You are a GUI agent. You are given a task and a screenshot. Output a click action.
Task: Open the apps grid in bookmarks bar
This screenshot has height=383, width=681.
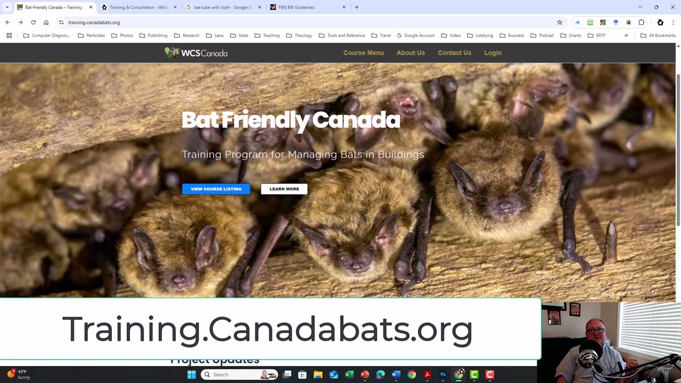9,36
